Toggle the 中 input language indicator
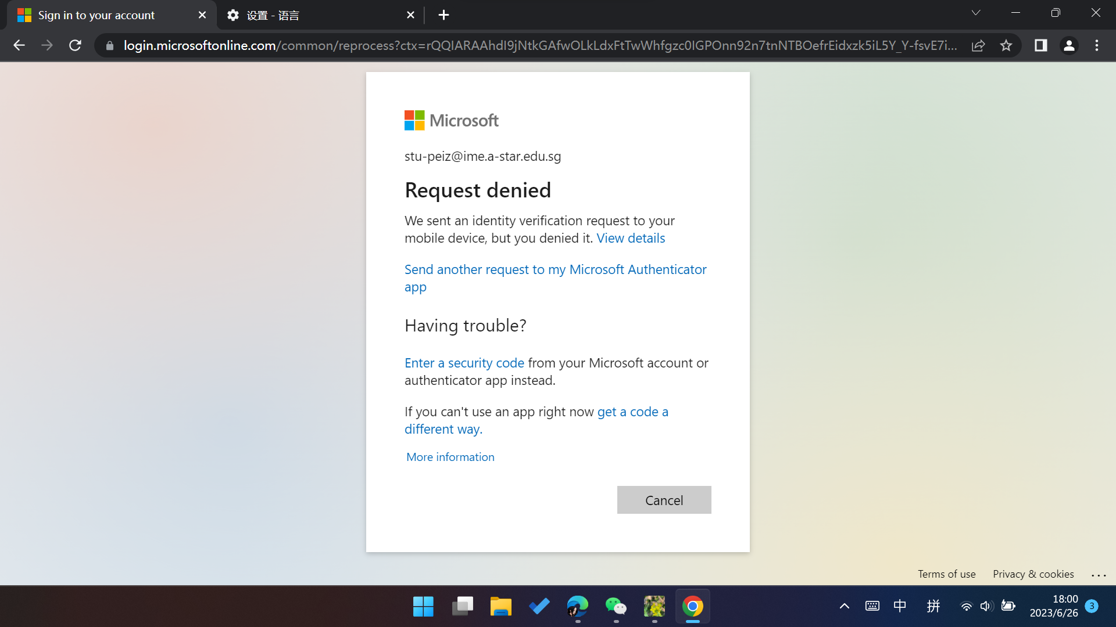This screenshot has width=1116, height=627. [900, 606]
